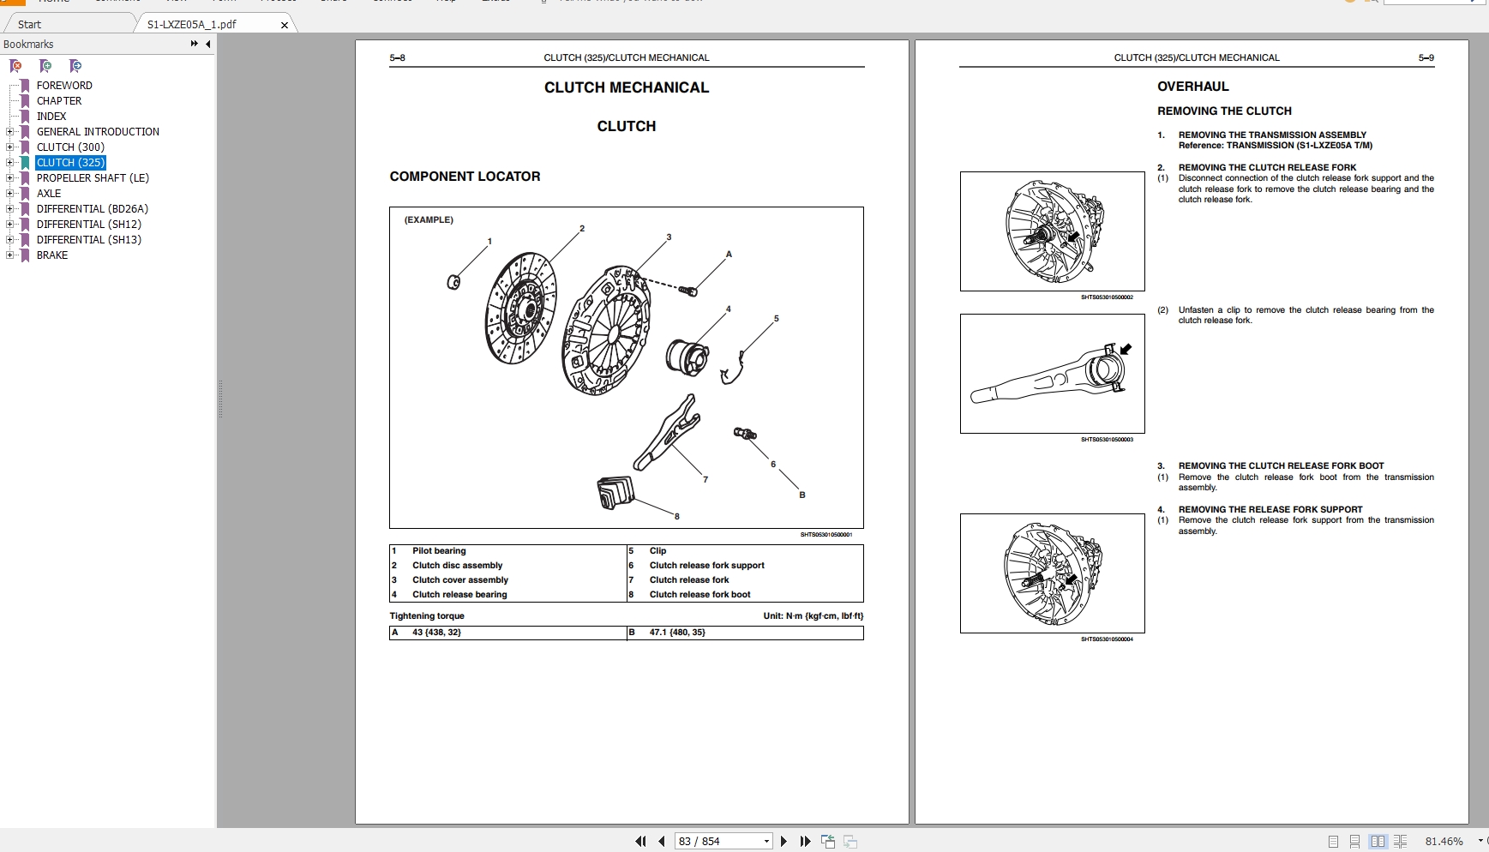Click the release fork removal illustration
Screen dimensions: 1489x852
pos(1053,231)
